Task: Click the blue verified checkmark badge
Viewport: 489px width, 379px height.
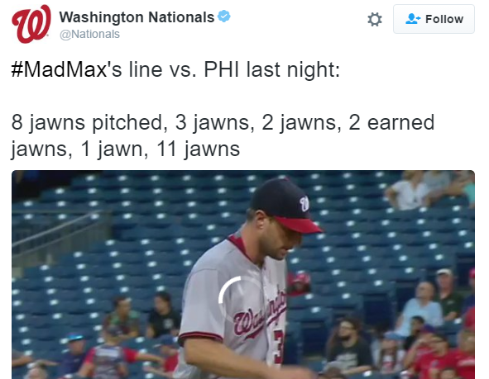Action: (x=224, y=17)
